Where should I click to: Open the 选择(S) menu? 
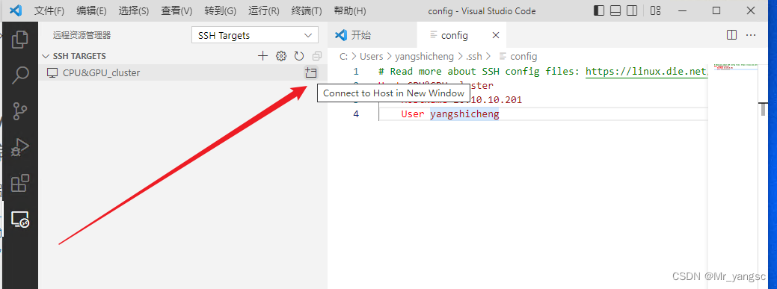click(134, 10)
